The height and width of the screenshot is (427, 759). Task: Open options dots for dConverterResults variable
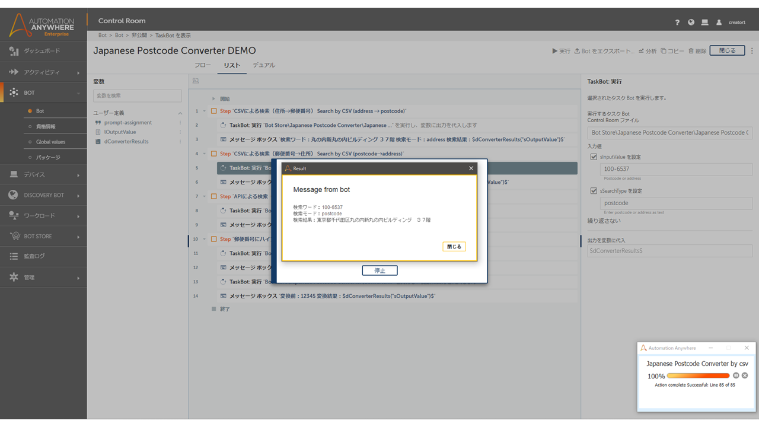coord(180,142)
